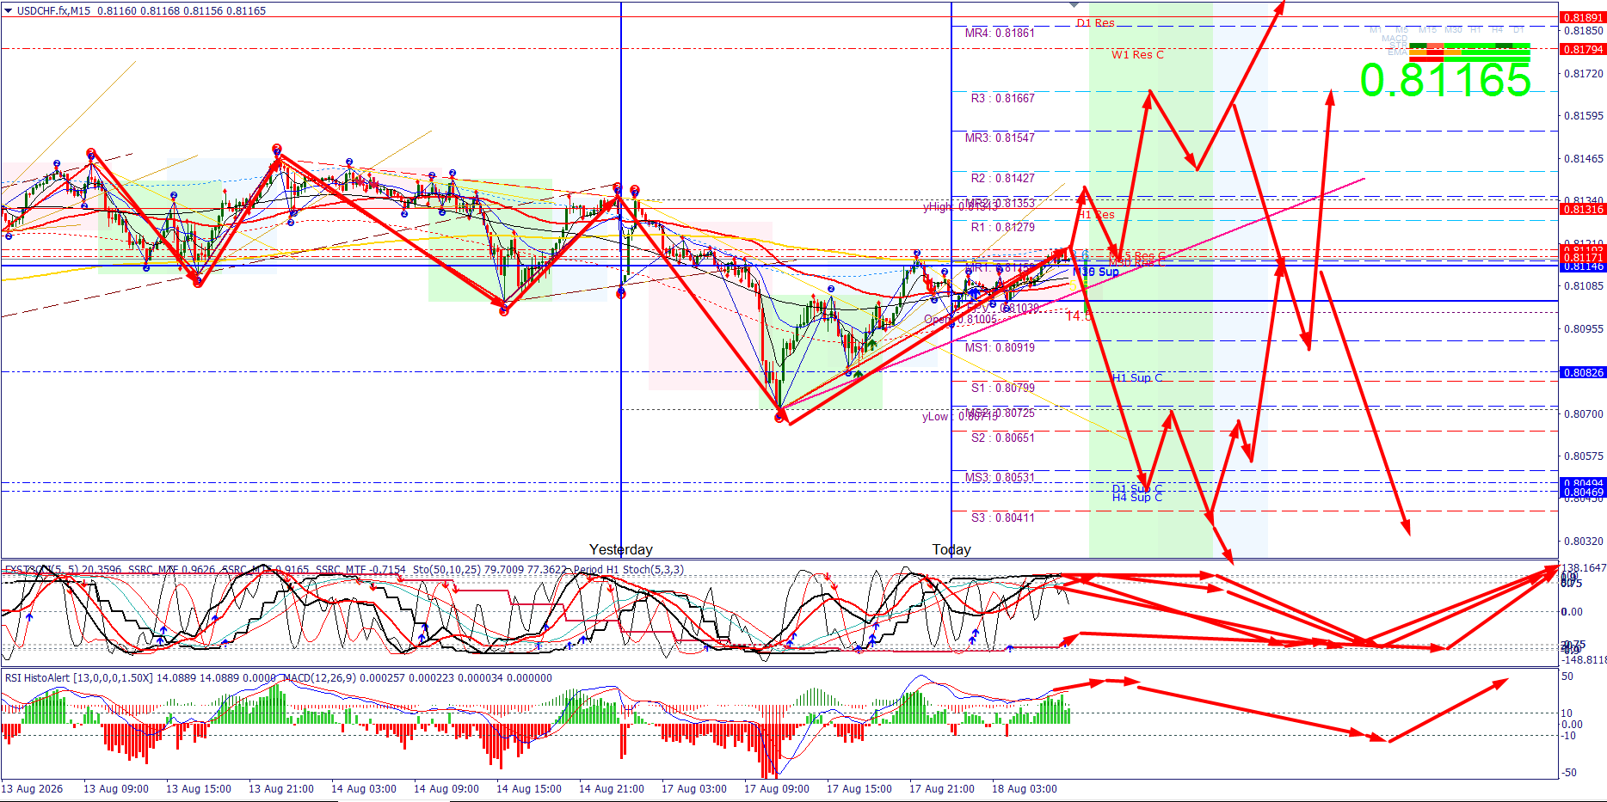Click the blue 0.80826 price axis tag

[x=1583, y=372]
